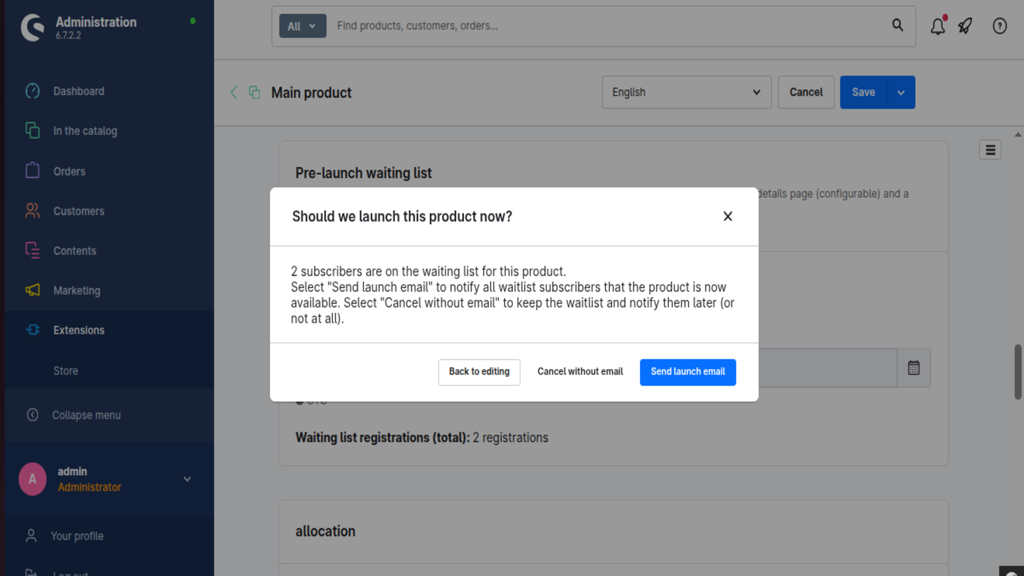Image resolution: width=1024 pixels, height=576 pixels.
Task: Click the green status indicator dot
Action: pyautogui.click(x=193, y=21)
